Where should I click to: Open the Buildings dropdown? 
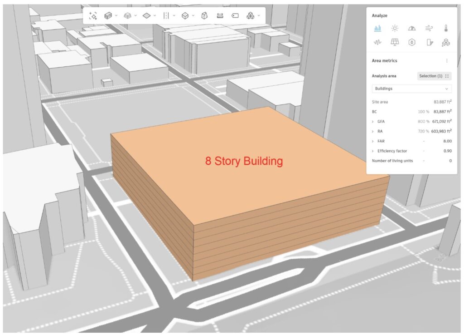tap(411, 89)
